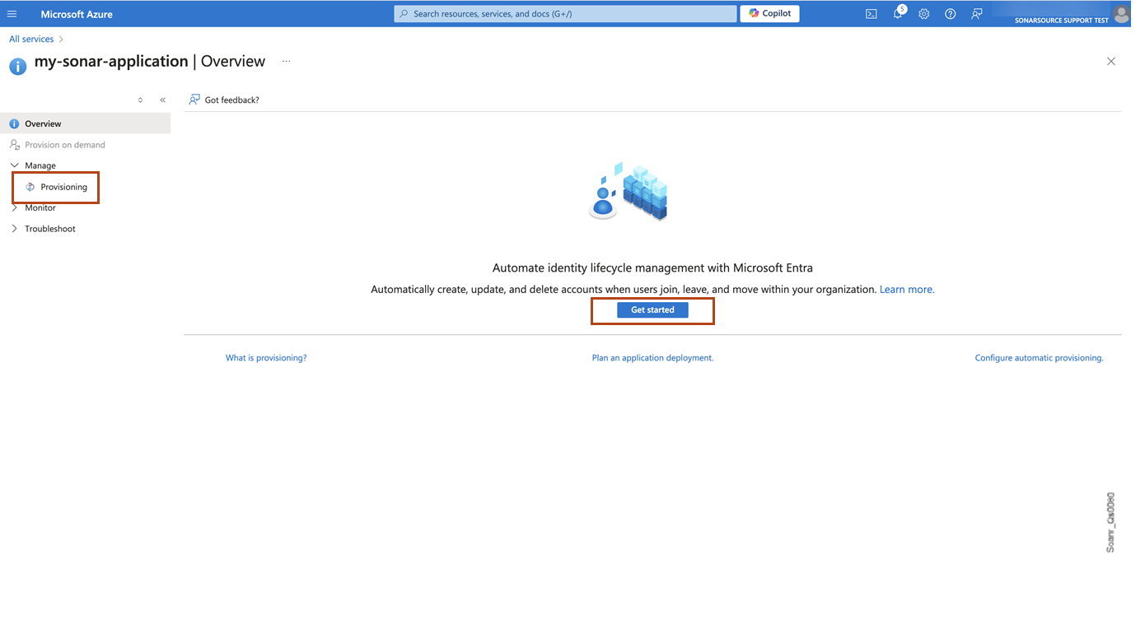The width and height of the screenshot is (1145, 628).
Task: Open the Learn more link
Action: (x=906, y=289)
